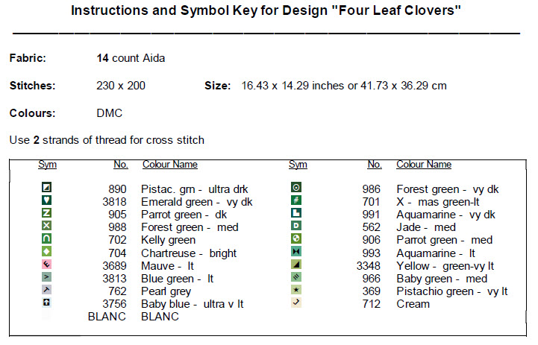The height and width of the screenshot is (345, 538).
Task: Select the pink Mauve lt symbol
Action: pyautogui.click(x=47, y=265)
